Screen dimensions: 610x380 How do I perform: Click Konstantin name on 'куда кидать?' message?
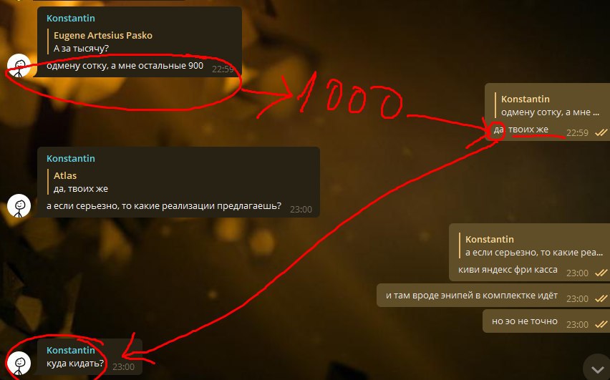pos(70,350)
